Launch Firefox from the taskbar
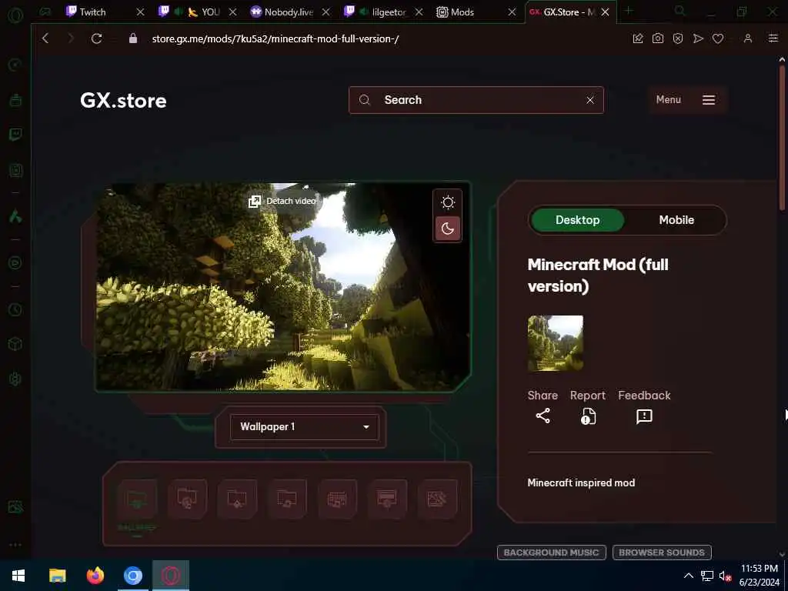Screen dimensions: 788x591 click(95, 576)
